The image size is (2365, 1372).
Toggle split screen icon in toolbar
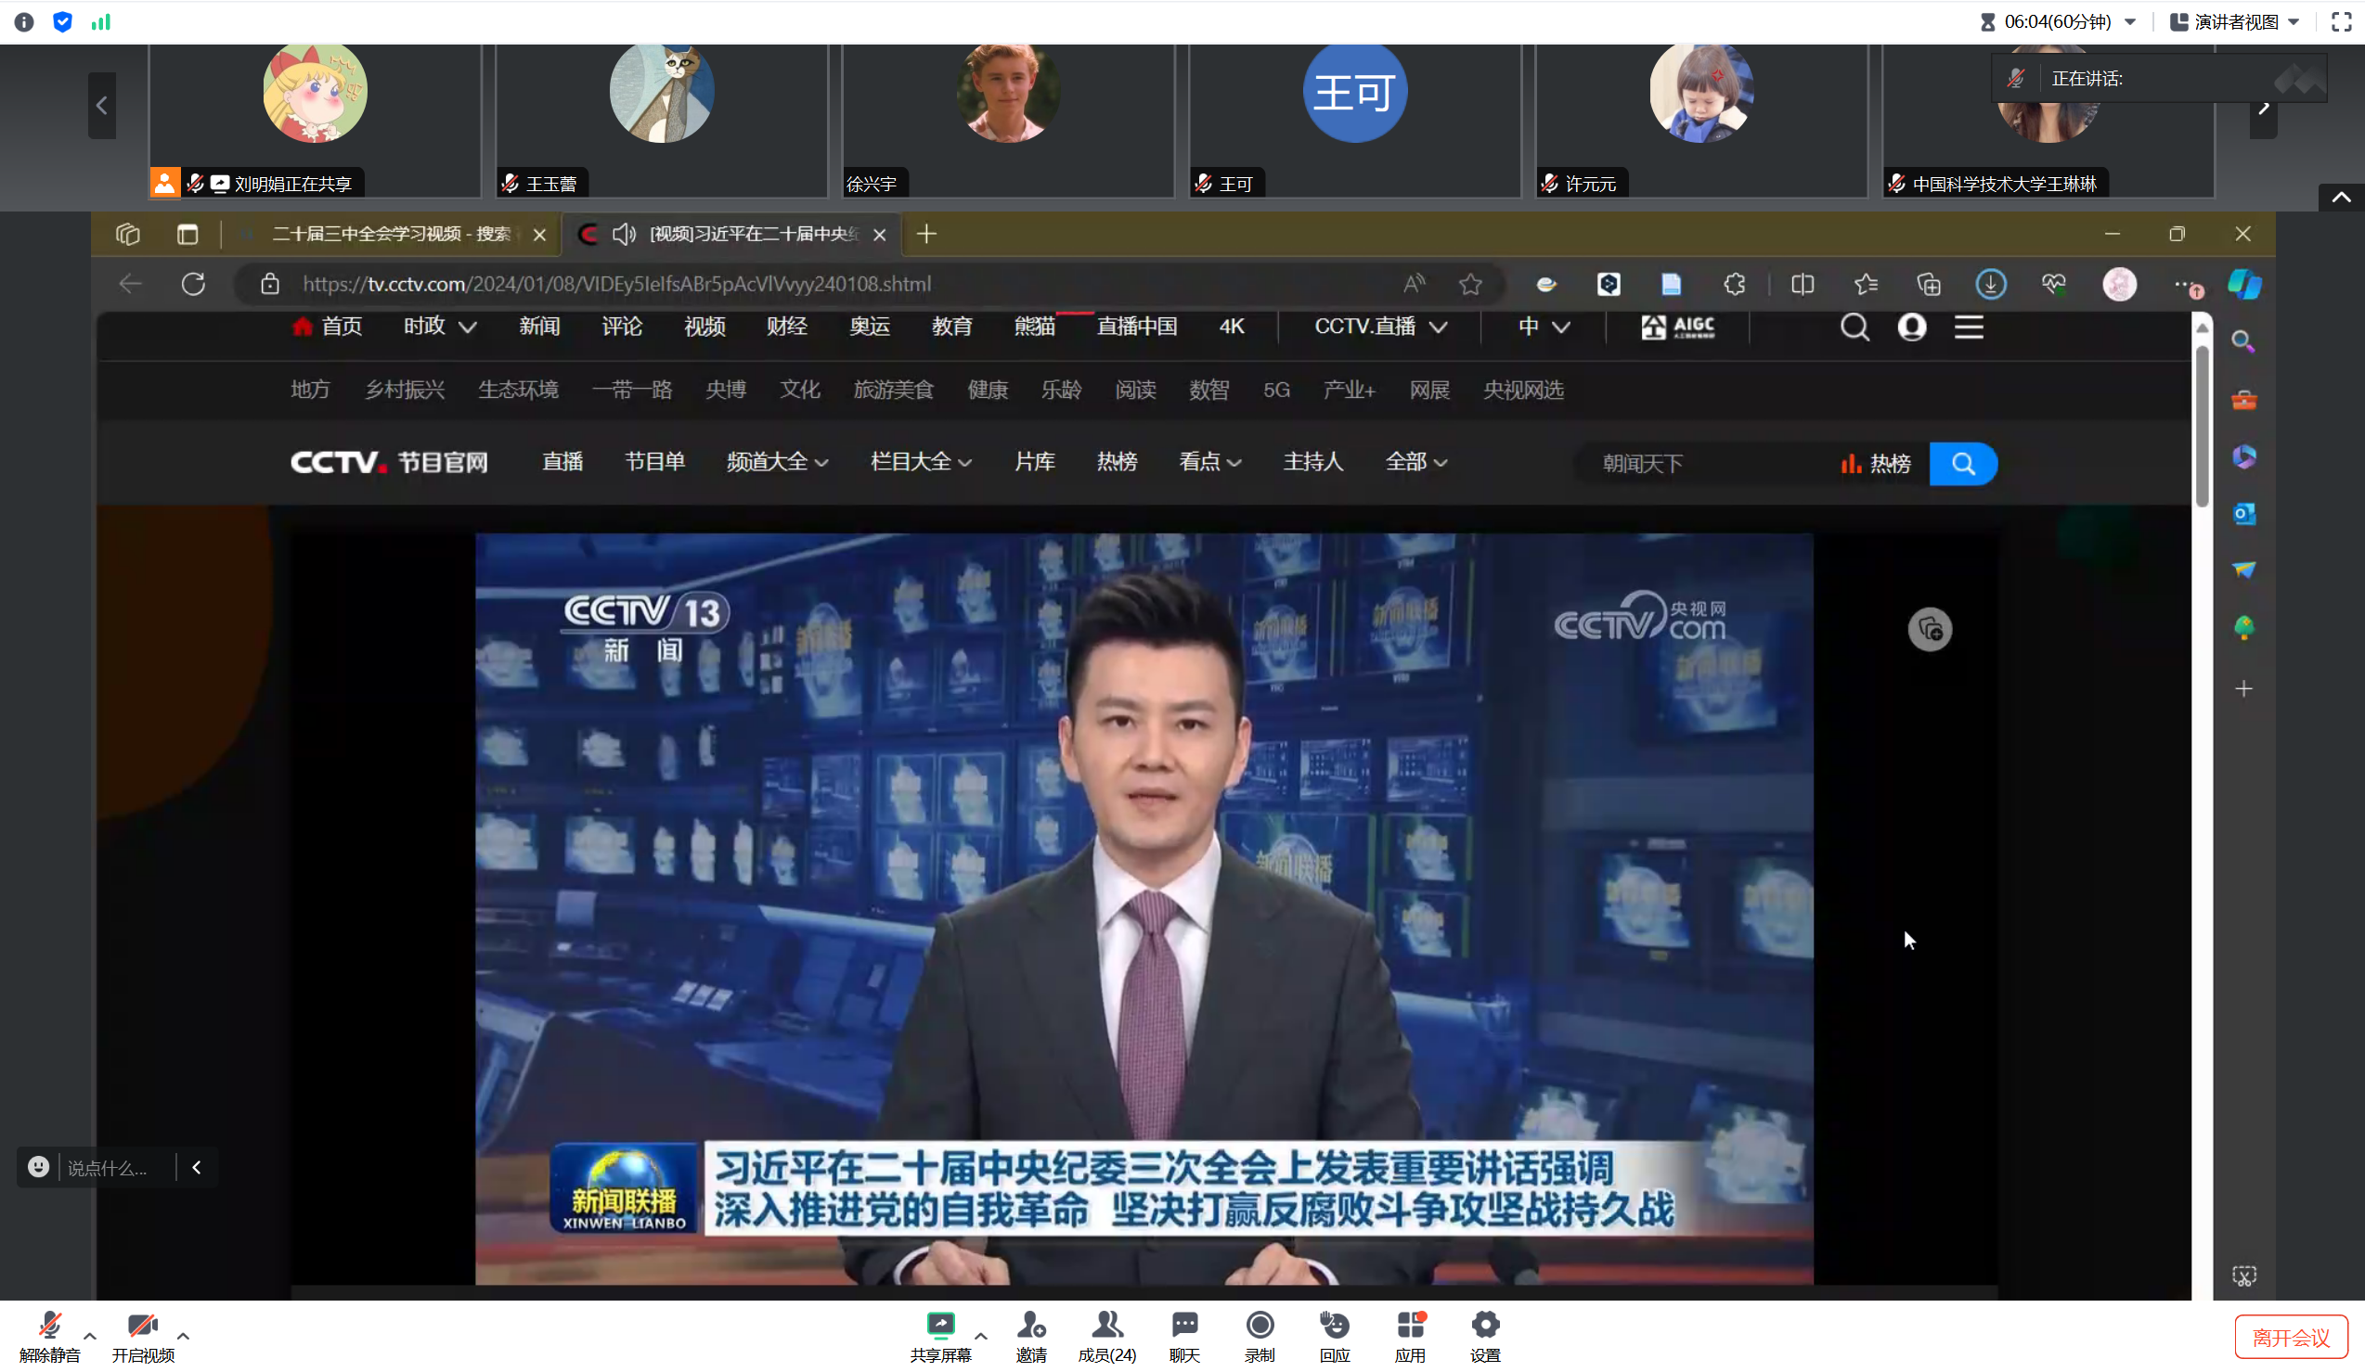click(1802, 283)
